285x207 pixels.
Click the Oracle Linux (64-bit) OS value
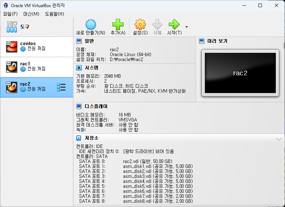130,54
